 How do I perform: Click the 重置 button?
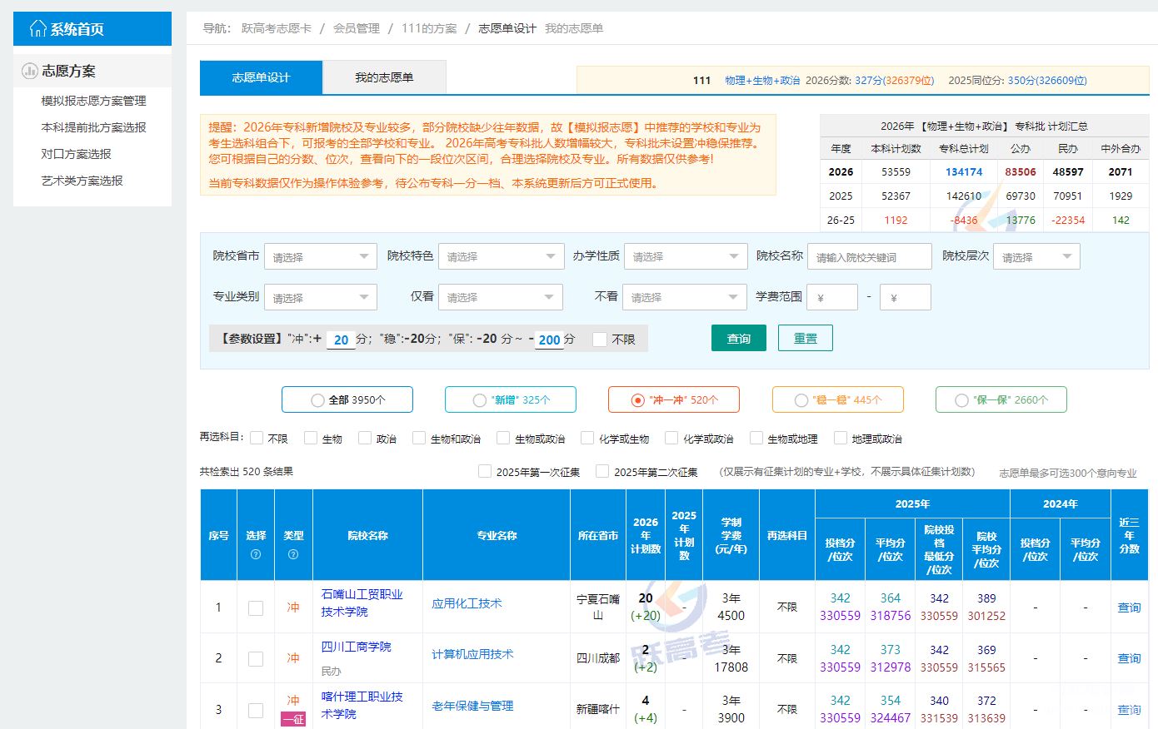806,338
